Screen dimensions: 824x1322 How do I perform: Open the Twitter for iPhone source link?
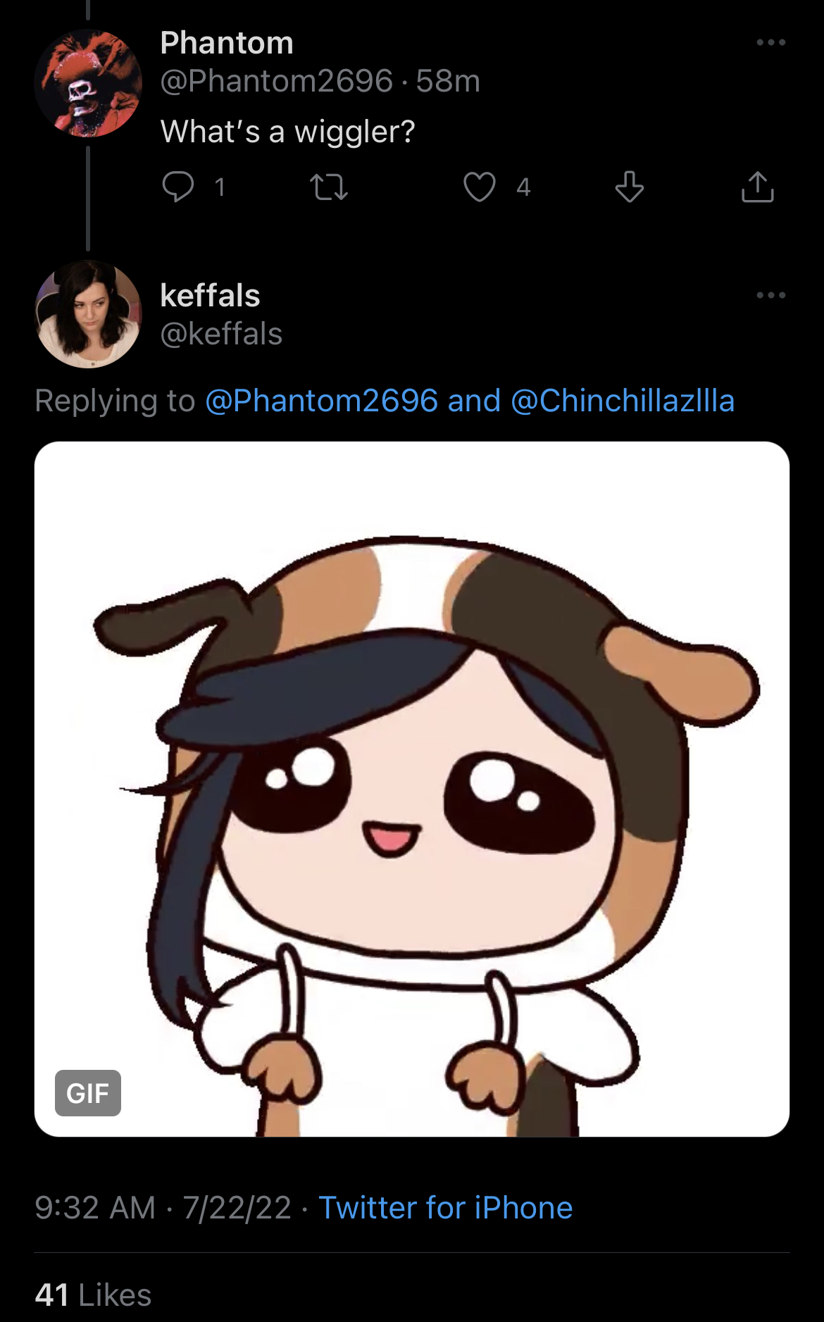point(446,1208)
